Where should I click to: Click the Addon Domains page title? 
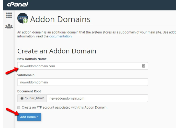pyautogui.click(x=60, y=19)
